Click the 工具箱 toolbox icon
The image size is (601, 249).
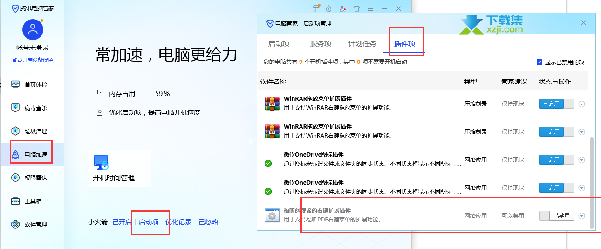pos(15,201)
